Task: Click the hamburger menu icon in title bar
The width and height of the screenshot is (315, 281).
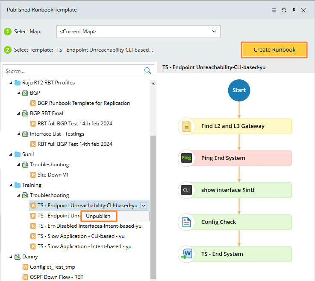Action: (x=274, y=10)
